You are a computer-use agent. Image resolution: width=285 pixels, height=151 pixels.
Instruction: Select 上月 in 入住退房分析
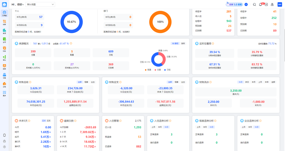pos(153,127)
